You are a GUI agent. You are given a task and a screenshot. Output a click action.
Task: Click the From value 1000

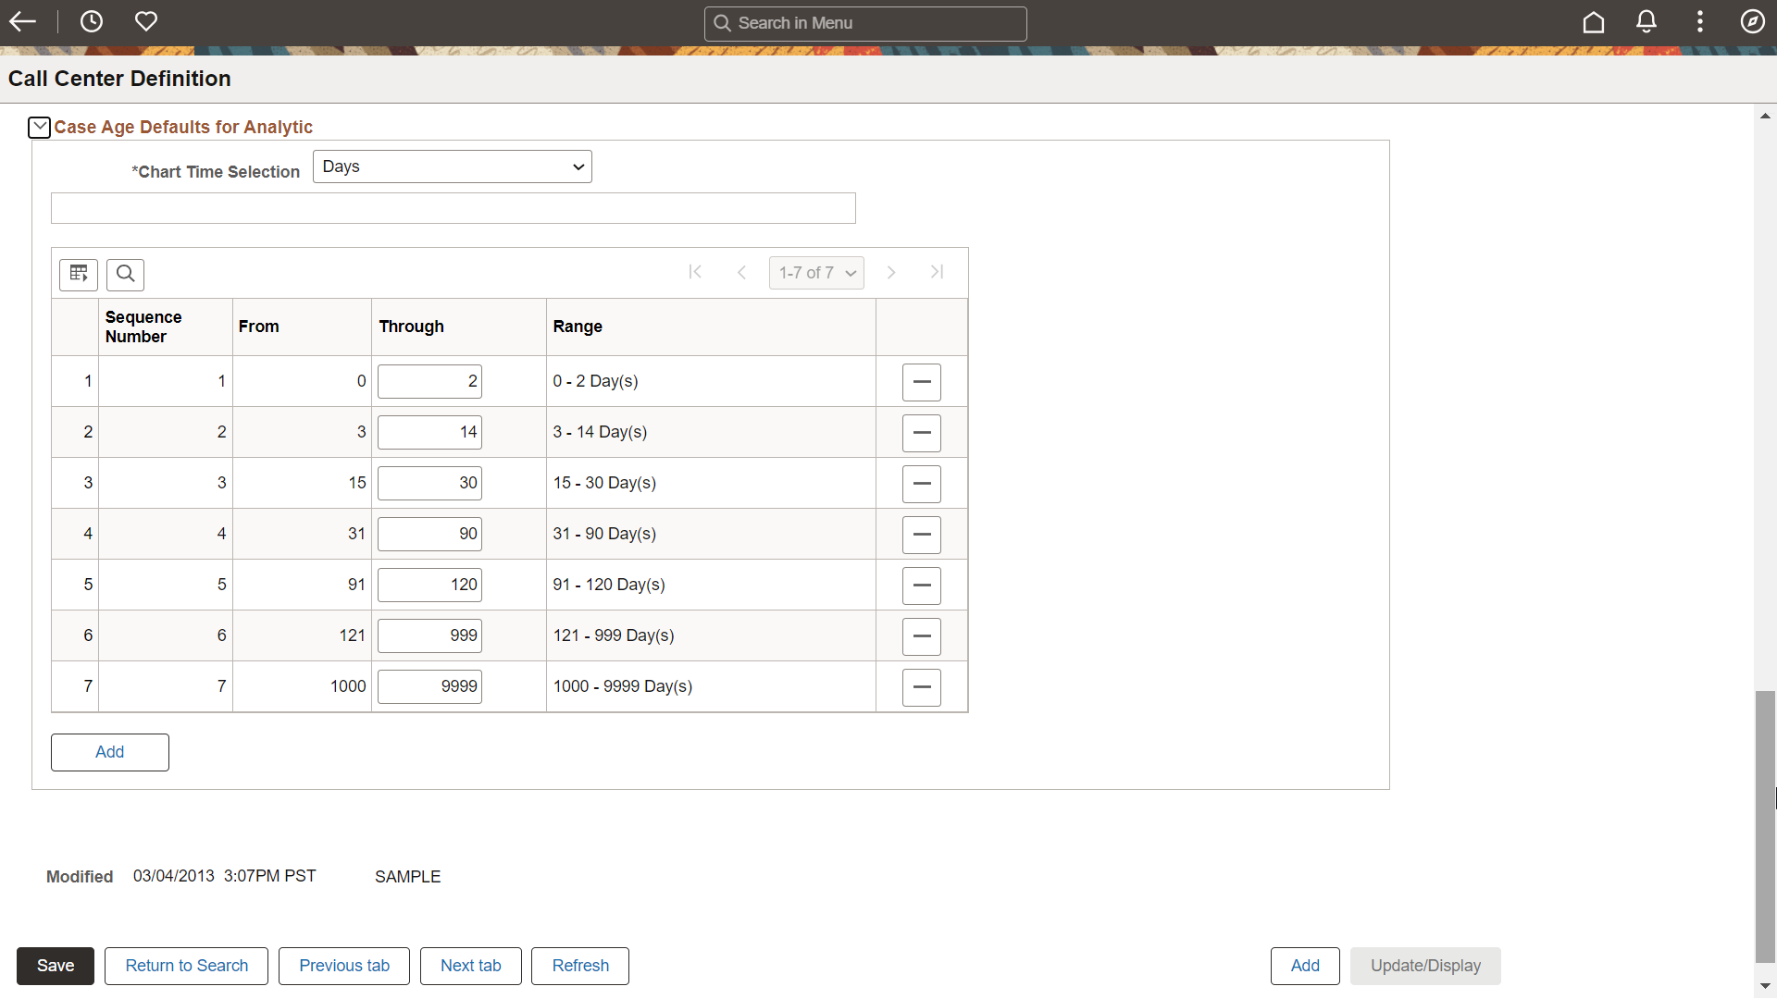348,686
